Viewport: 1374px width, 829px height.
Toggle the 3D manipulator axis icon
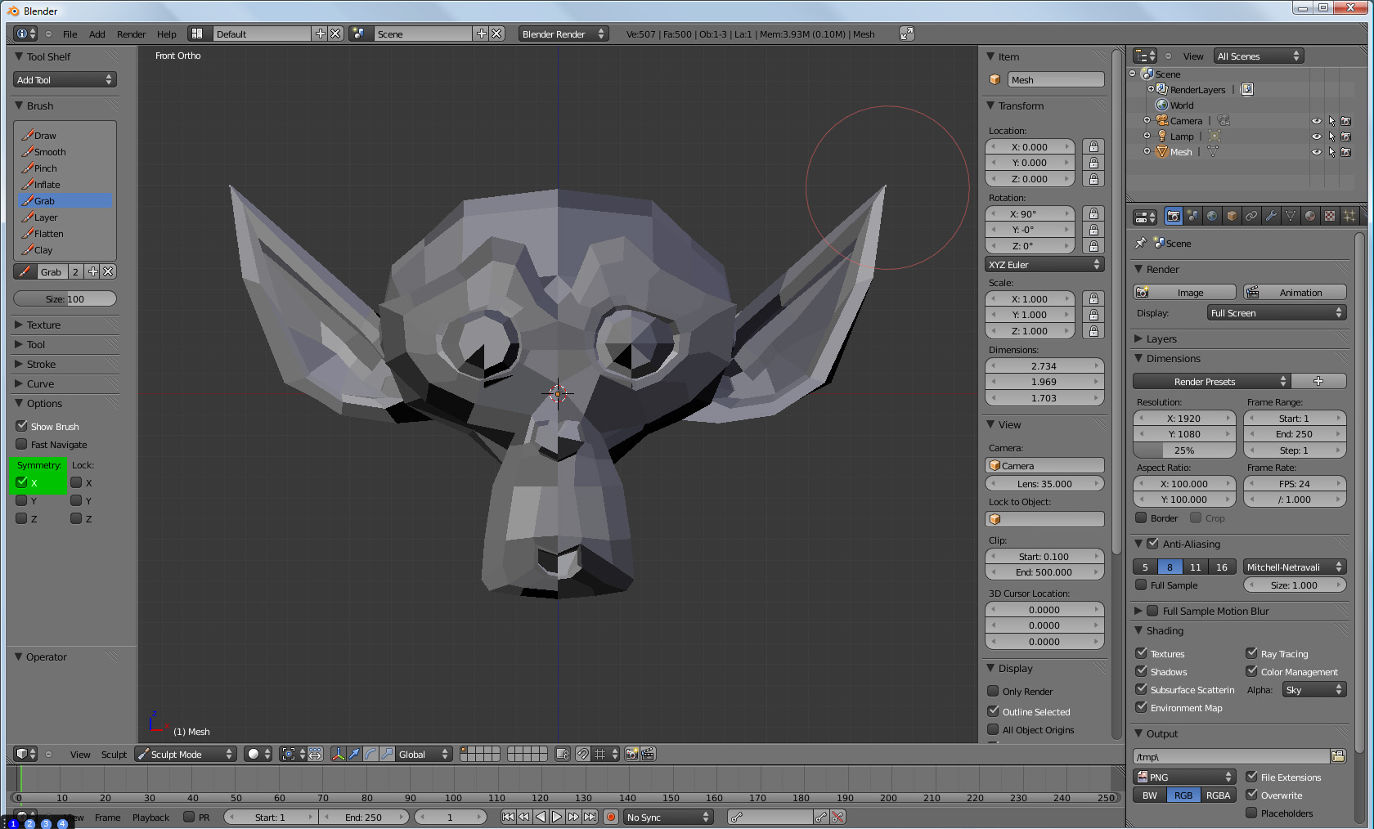(x=338, y=754)
